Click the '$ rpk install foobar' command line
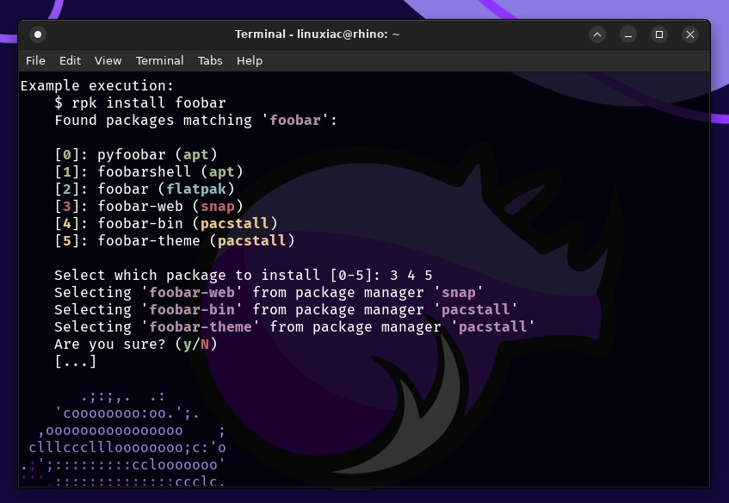 pos(140,102)
